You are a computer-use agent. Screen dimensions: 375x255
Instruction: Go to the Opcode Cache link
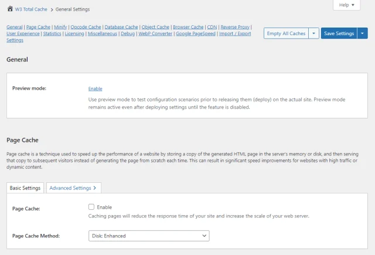point(86,27)
